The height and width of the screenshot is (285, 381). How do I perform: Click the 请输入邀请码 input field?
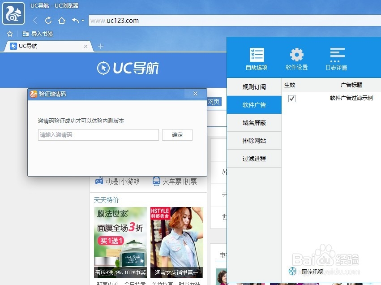98,135
